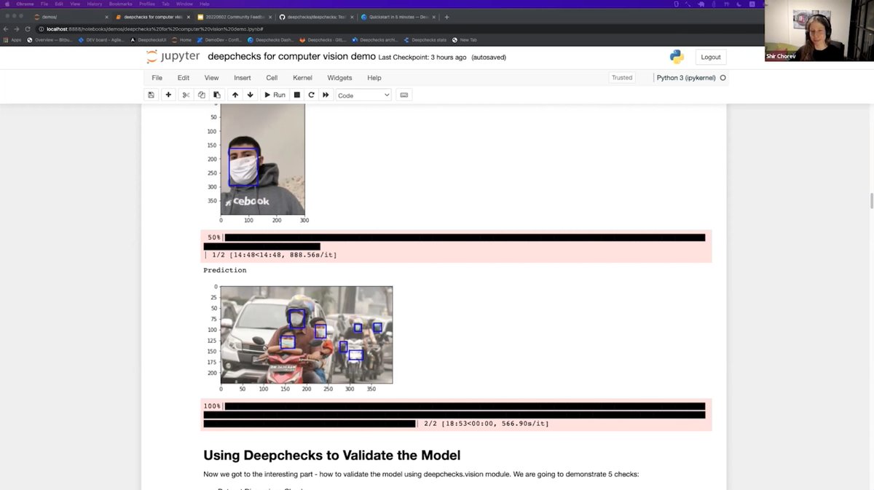Open the Edit menu in Jupyter
Image resolution: width=874 pixels, height=490 pixels.
tap(184, 78)
